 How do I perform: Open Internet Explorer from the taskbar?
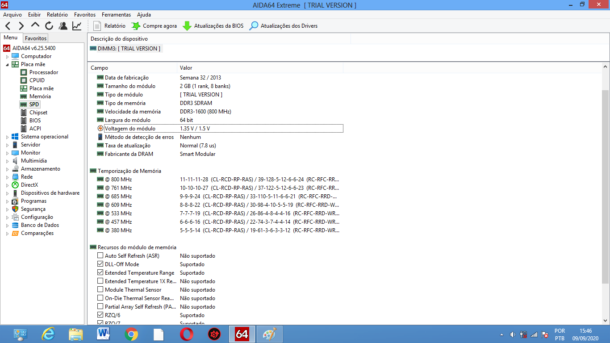pyautogui.click(x=48, y=334)
